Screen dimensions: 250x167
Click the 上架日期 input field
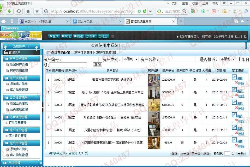68,65
